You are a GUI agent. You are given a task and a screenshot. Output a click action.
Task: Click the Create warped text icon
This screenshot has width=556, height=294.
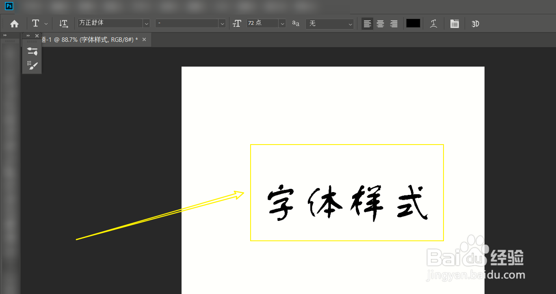tap(434, 23)
